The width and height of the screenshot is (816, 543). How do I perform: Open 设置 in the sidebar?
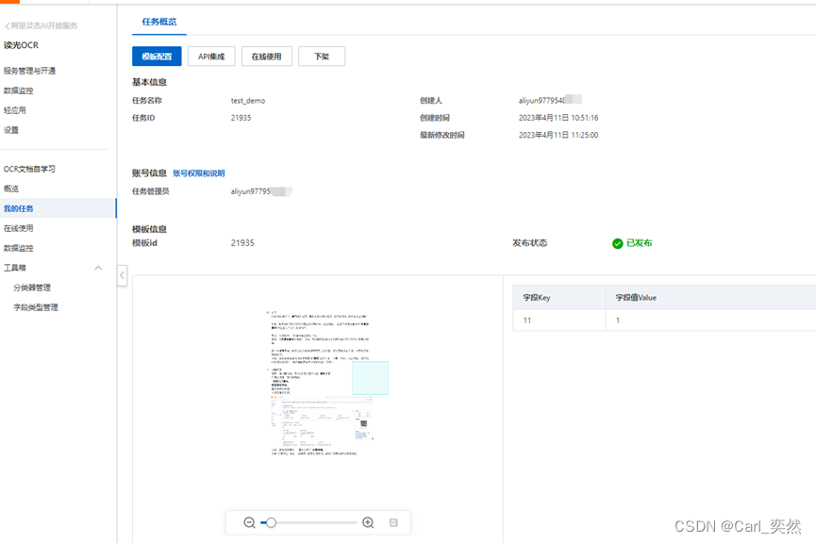click(11, 130)
